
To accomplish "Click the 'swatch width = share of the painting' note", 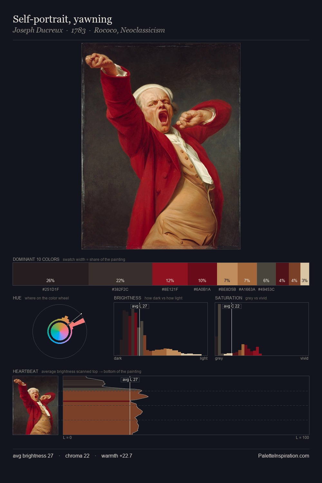I will click(x=94, y=260).
